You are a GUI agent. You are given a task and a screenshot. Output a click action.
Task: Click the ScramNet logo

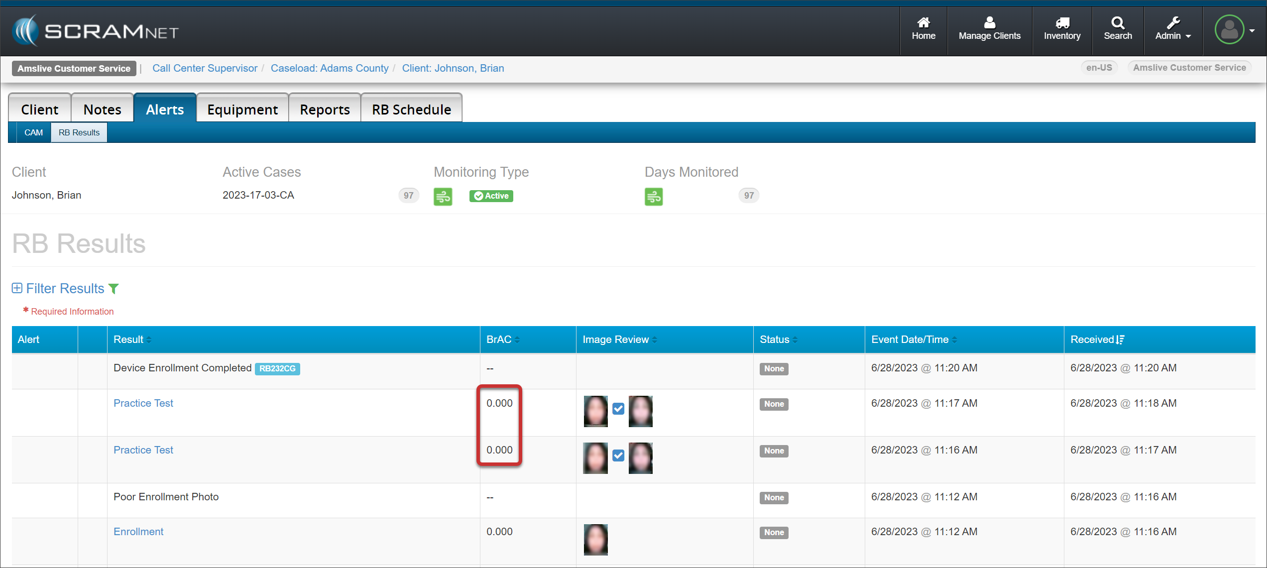point(95,31)
